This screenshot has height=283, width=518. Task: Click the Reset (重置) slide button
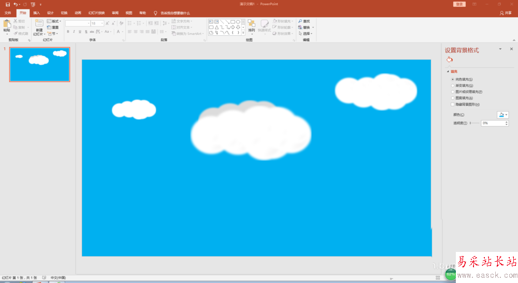(x=53, y=27)
